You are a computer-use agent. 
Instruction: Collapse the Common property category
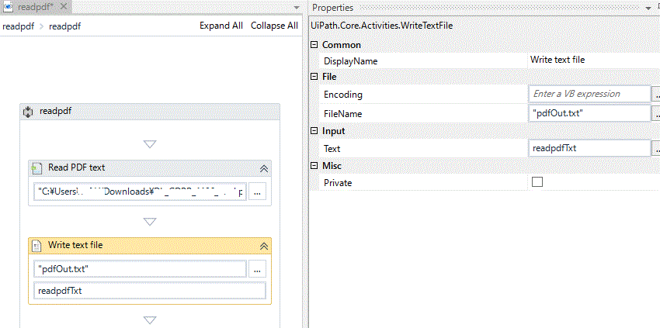click(314, 44)
